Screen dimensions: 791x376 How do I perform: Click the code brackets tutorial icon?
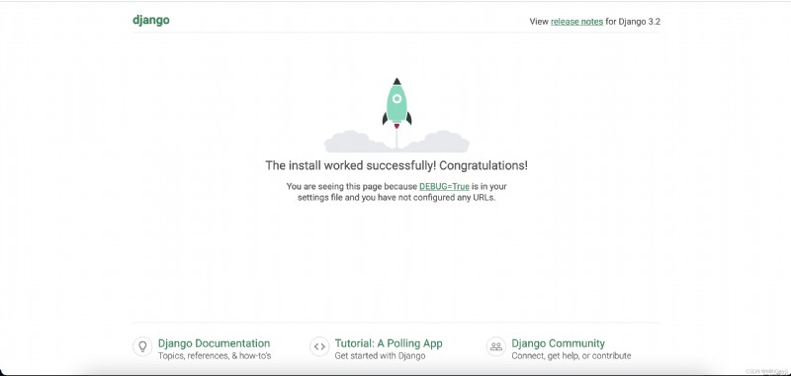coord(319,346)
